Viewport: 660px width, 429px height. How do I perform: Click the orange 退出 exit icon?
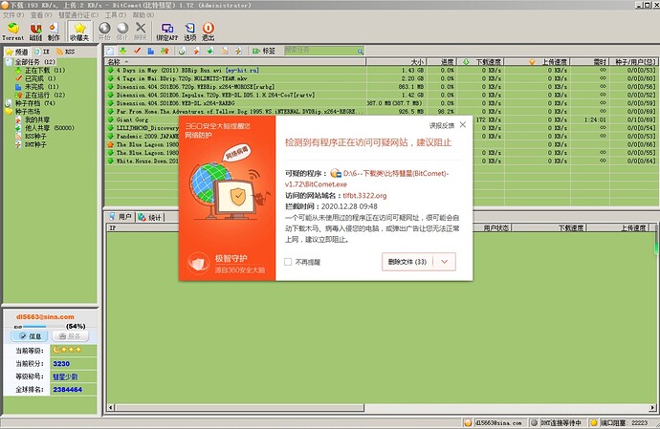click(x=209, y=32)
